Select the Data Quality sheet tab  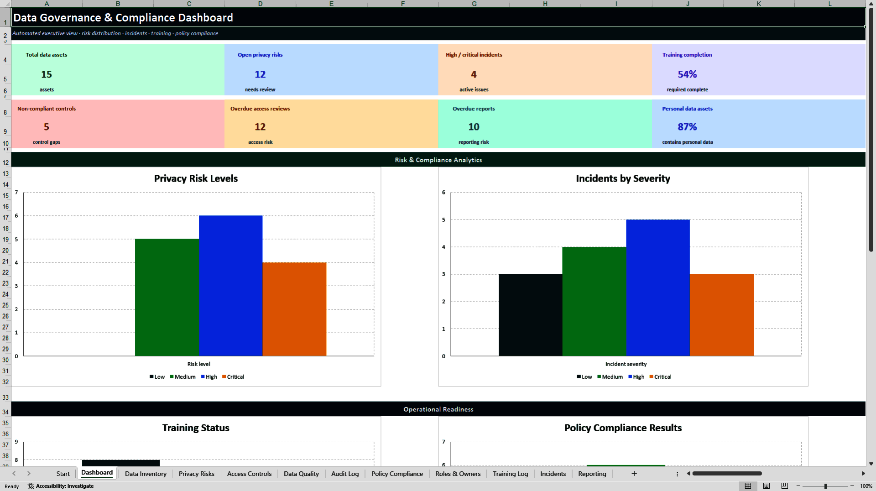(301, 474)
